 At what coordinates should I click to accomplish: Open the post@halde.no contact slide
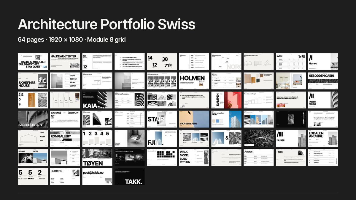click(x=97, y=176)
